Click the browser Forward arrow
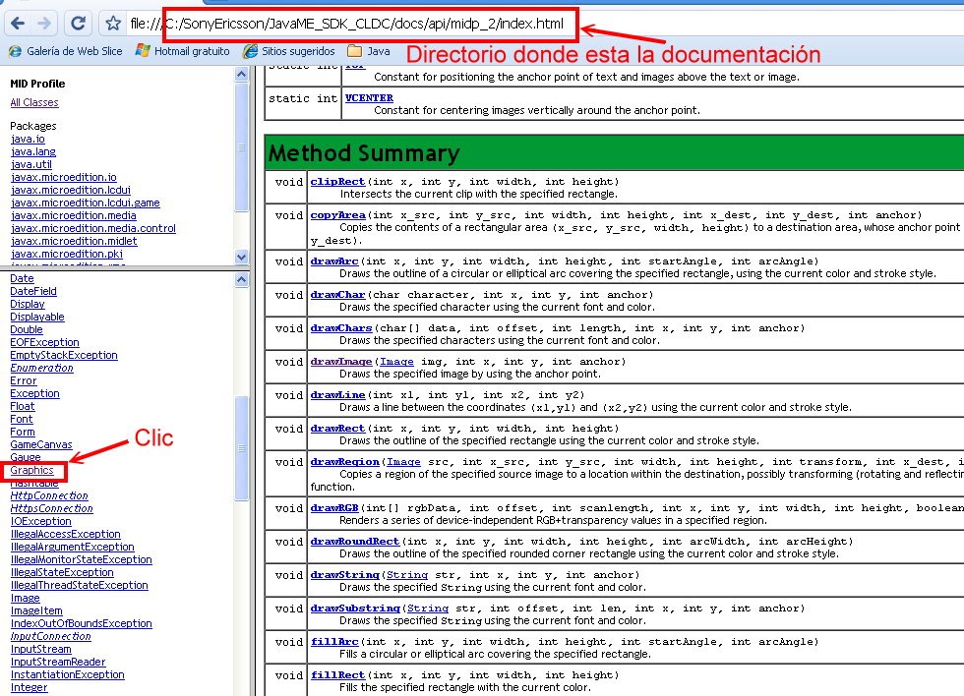The image size is (964, 696). point(44,24)
